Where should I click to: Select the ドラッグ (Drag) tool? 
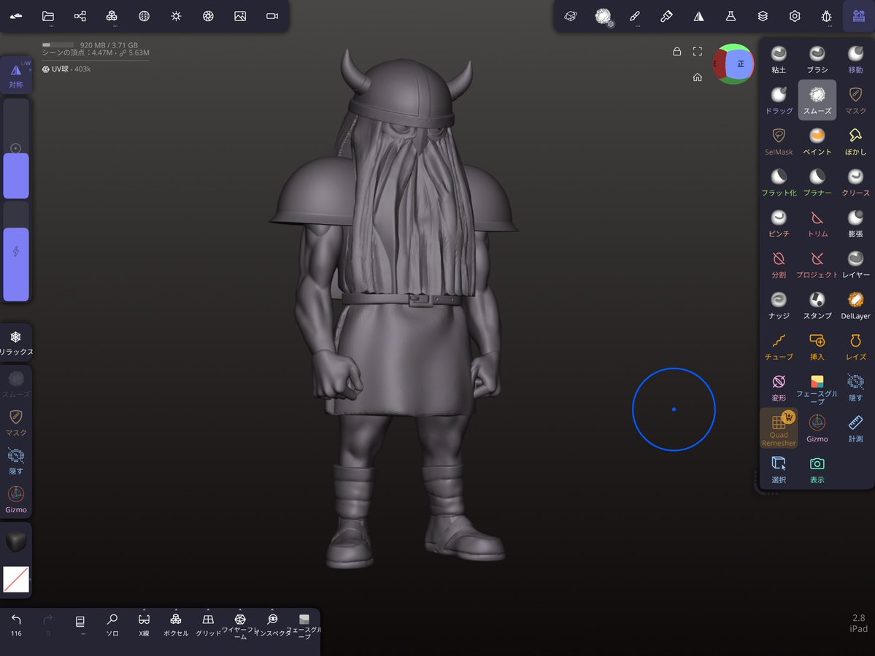(779, 100)
